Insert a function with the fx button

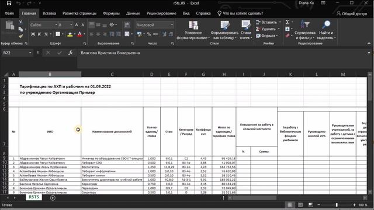pyautogui.click(x=70, y=52)
